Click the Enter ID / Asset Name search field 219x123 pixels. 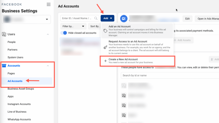point(80,18)
